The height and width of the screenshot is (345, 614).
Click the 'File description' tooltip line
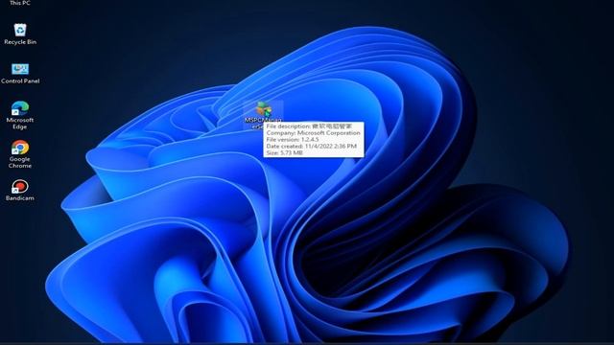pyautogui.click(x=309, y=126)
